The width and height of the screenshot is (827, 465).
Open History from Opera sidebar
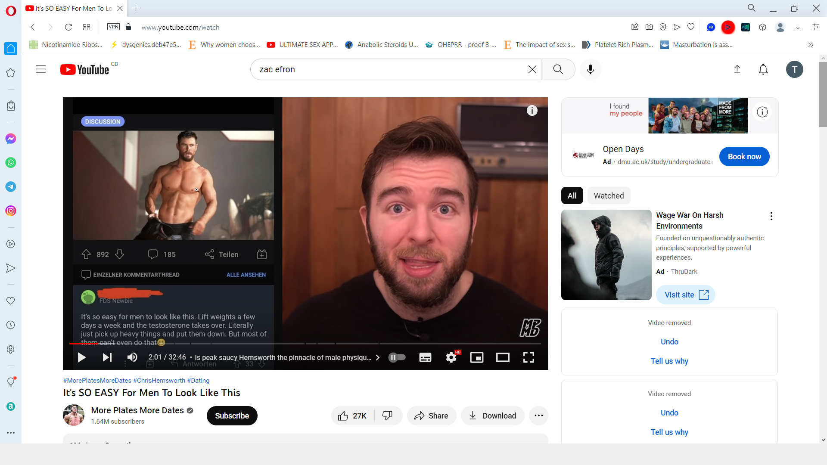click(11, 325)
